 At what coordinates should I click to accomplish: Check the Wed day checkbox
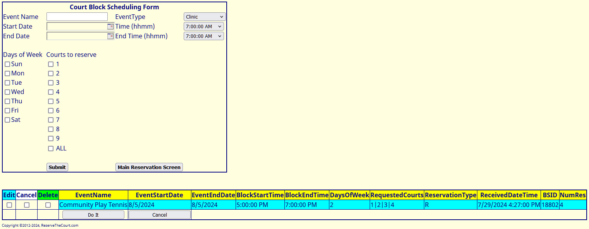(7, 92)
